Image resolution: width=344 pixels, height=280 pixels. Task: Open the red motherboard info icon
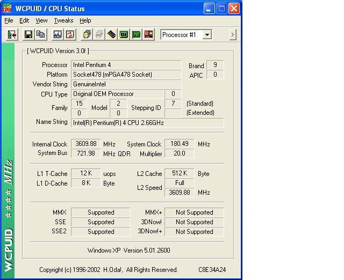(148, 34)
